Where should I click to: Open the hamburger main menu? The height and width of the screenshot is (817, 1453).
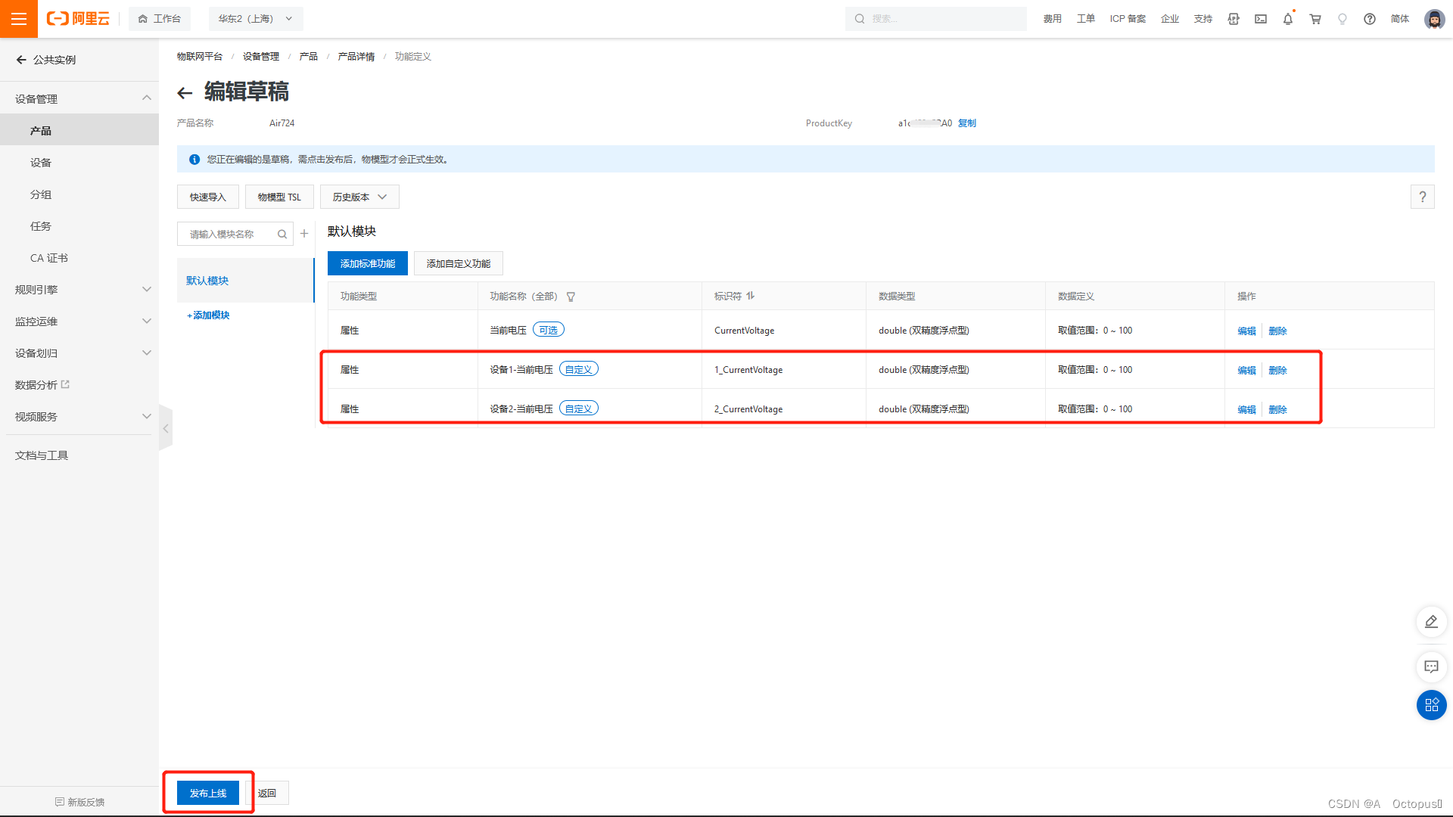click(19, 19)
